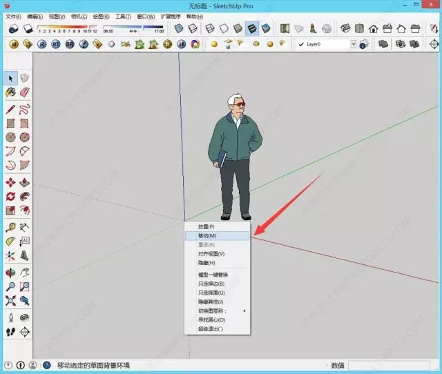Pick the Polygon drawing tool
Screen dimensions: 442x374
(25, 137)
